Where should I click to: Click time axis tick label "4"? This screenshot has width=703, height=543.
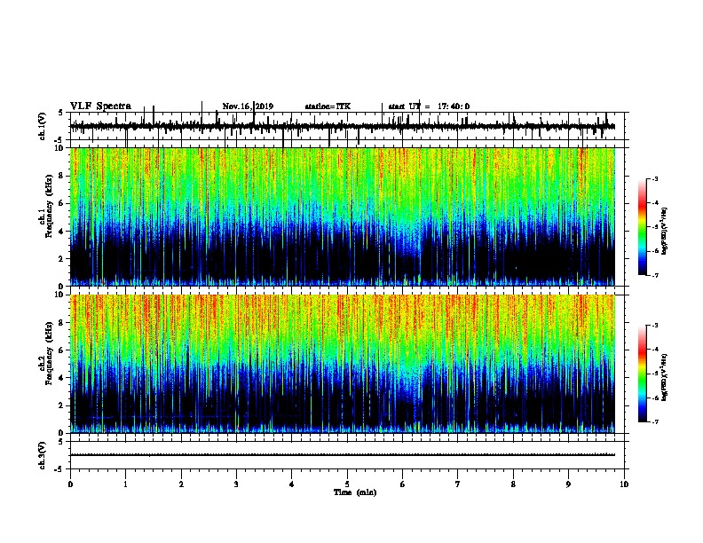pos(292,484)
